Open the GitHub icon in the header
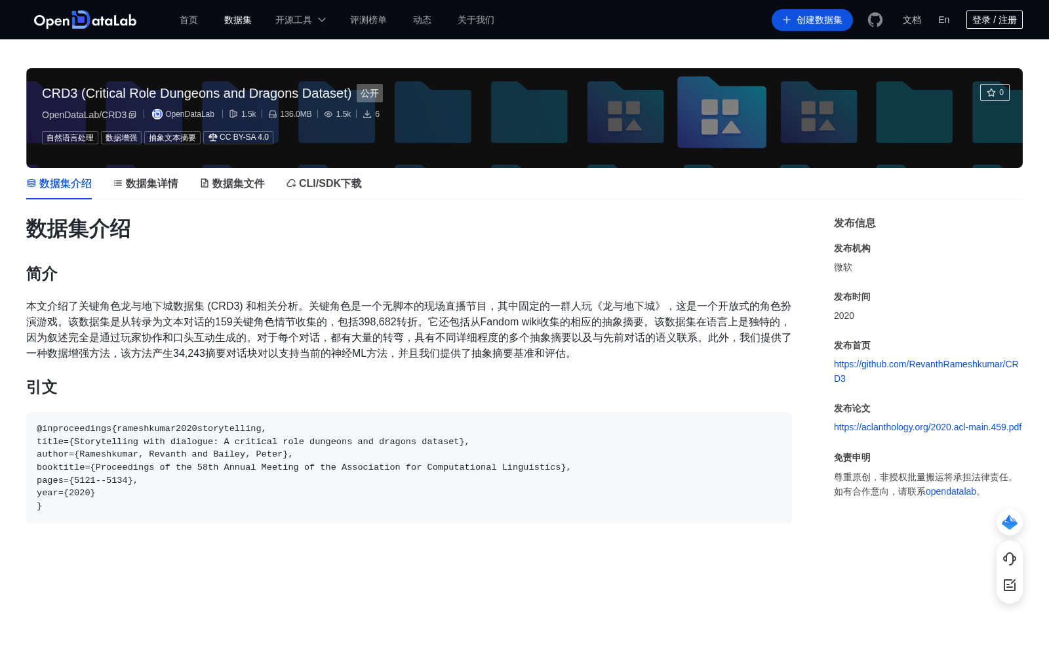 click(x=875, y=20)
